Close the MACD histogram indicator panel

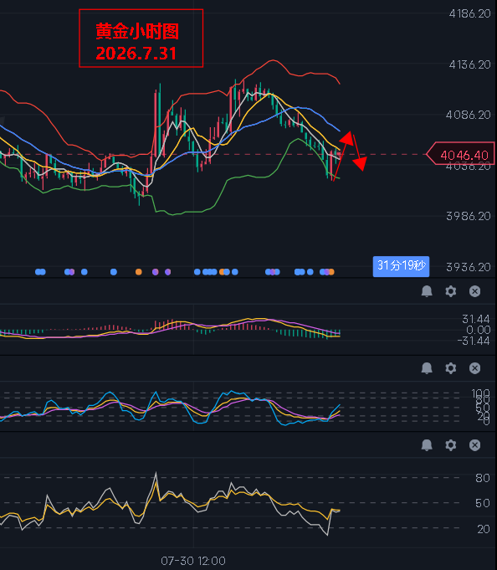474,291
